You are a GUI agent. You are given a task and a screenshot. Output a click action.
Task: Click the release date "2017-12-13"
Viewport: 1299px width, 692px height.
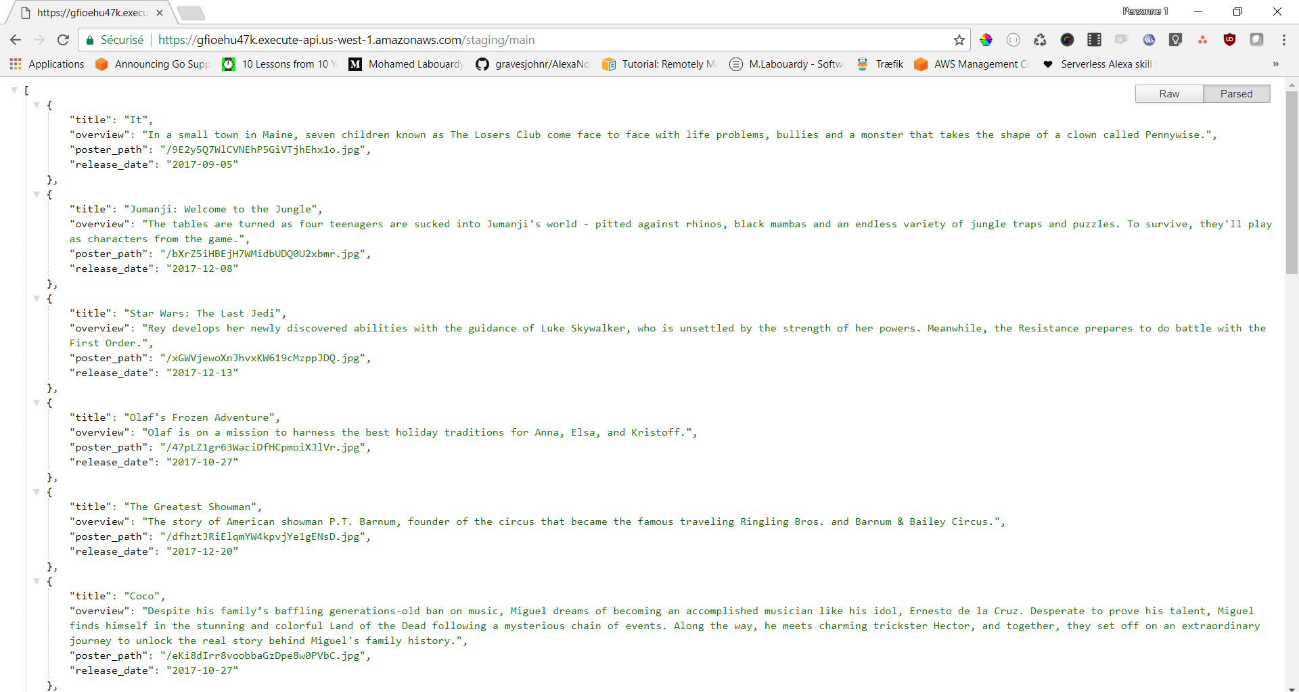click(x=202, y=373)
